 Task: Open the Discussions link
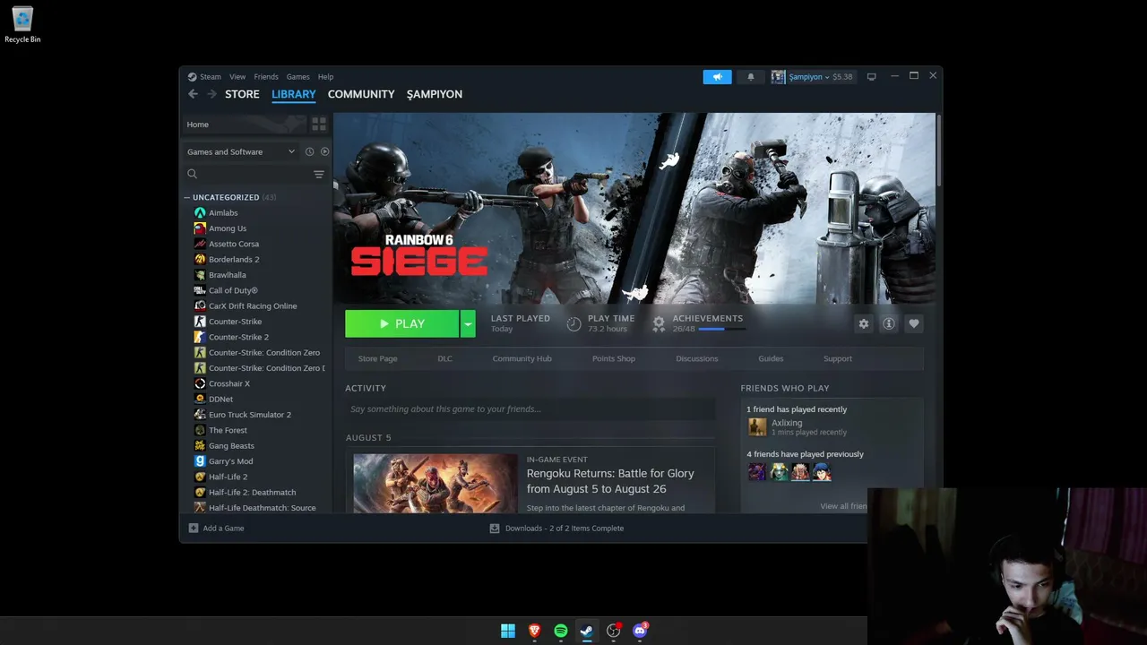(697, 358)
